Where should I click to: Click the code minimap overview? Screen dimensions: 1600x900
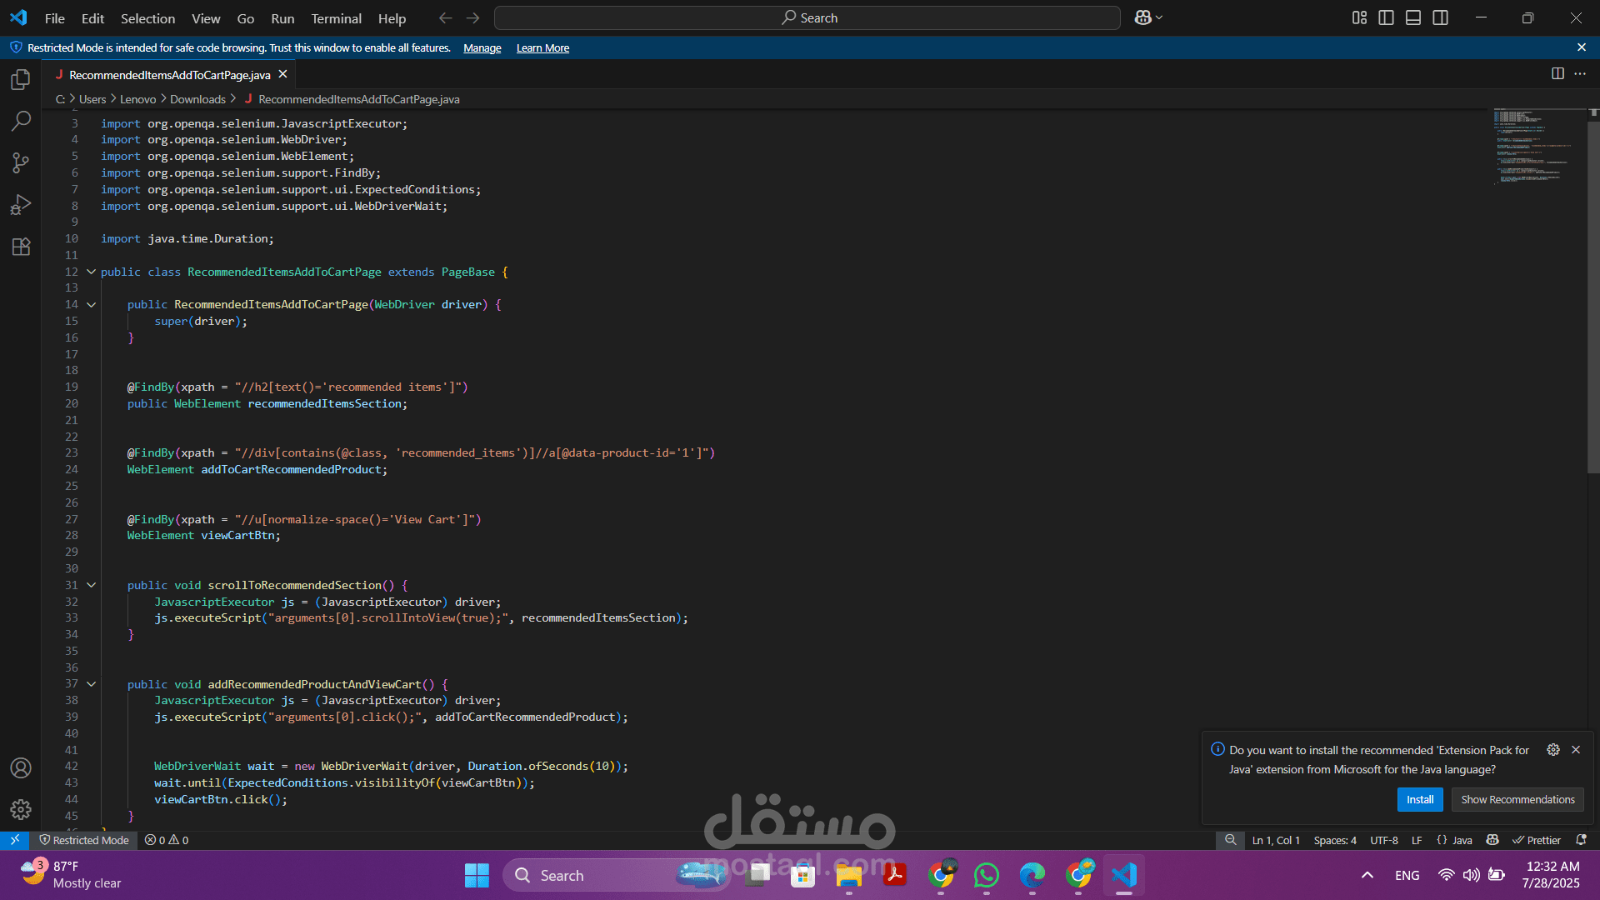coord(1529,146)
